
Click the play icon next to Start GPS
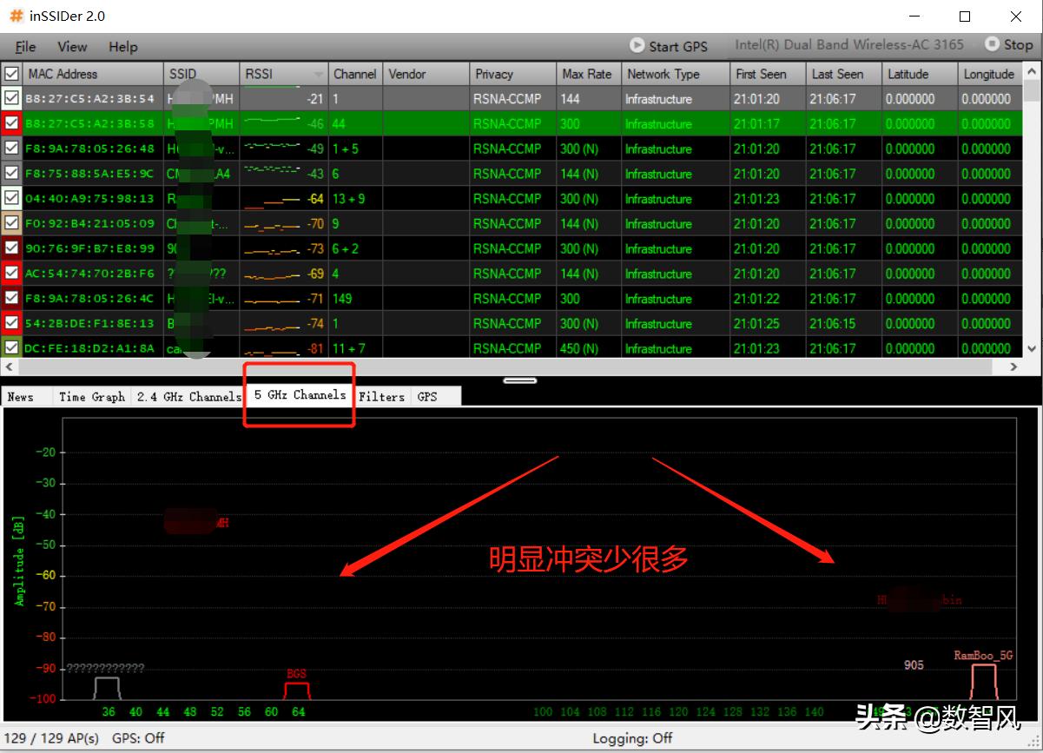(637, 46)
